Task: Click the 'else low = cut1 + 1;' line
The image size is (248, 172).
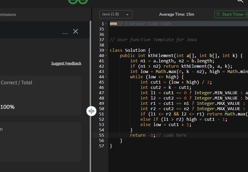Action: pyautogui.click(x=166, y=125)
